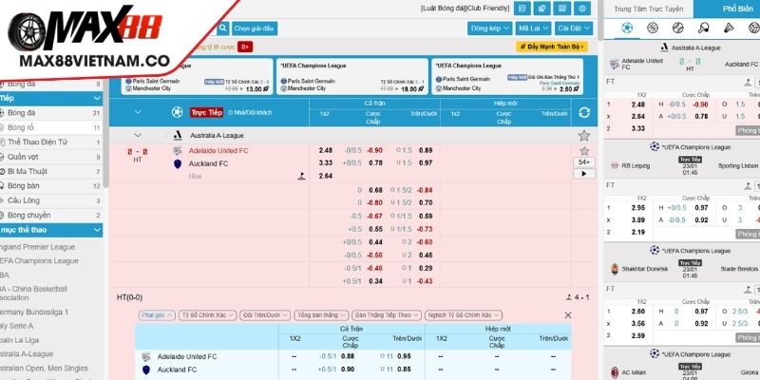Open the Đội Trên/Dưới dropdown
The width and height of the screenshot is (760, 380).
click(265, 315)
